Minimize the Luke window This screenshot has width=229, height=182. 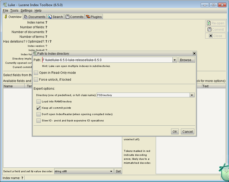coord(205,5)
